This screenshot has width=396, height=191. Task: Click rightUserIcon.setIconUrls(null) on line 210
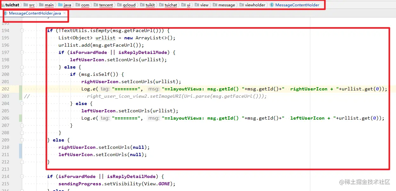tap(104, 147)
